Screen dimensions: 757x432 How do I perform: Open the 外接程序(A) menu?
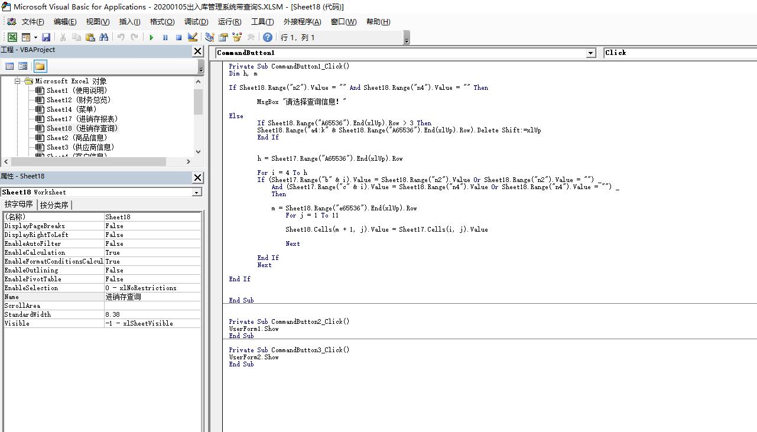click(x=302, y=22)
